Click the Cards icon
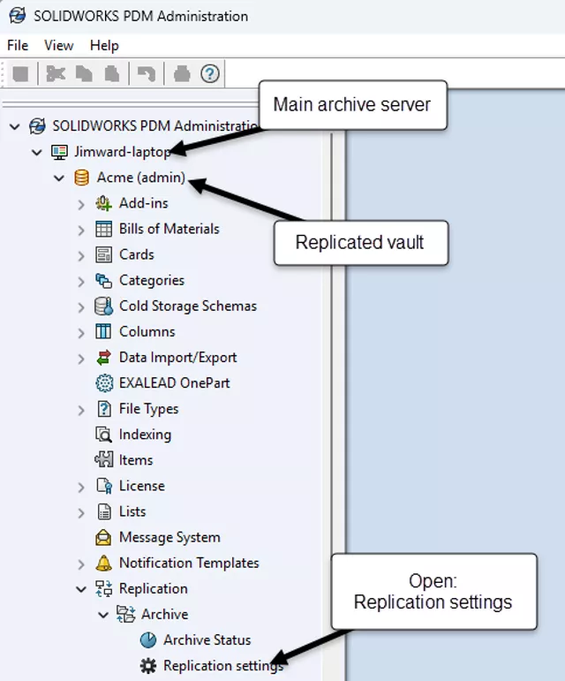Viewport: 565px width, 681px height. click(x=103, y=254)
